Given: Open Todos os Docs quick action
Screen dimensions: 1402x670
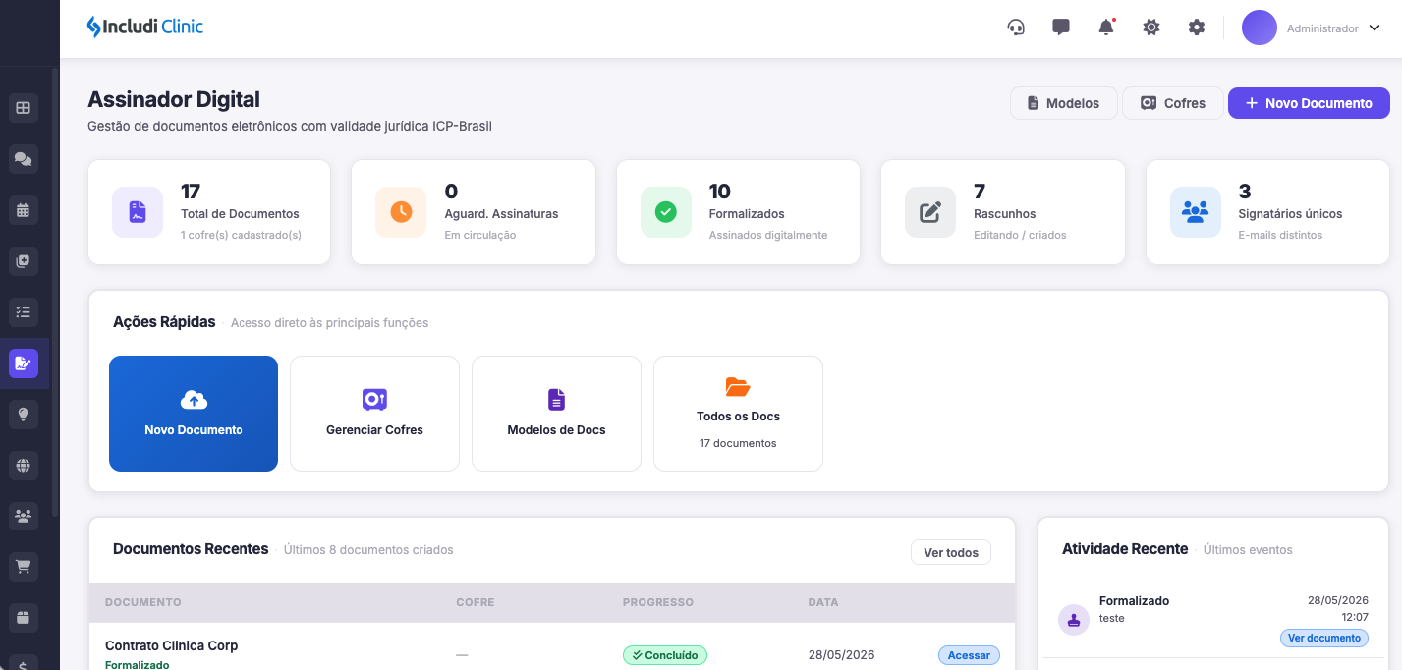Looking at the screenshot, I should [x=738, y=414].
